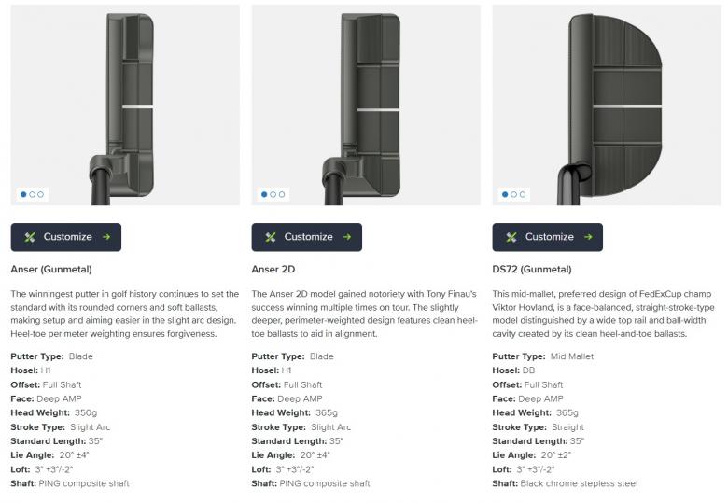The image size is (728, 503).
Task: Select first carousel dot on Anser 2D image
Action: click(x=264, y=194)
